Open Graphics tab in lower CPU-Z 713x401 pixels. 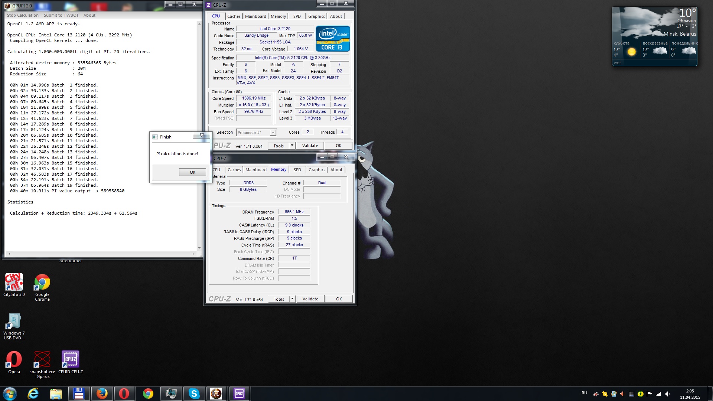[x=317, y=170]
